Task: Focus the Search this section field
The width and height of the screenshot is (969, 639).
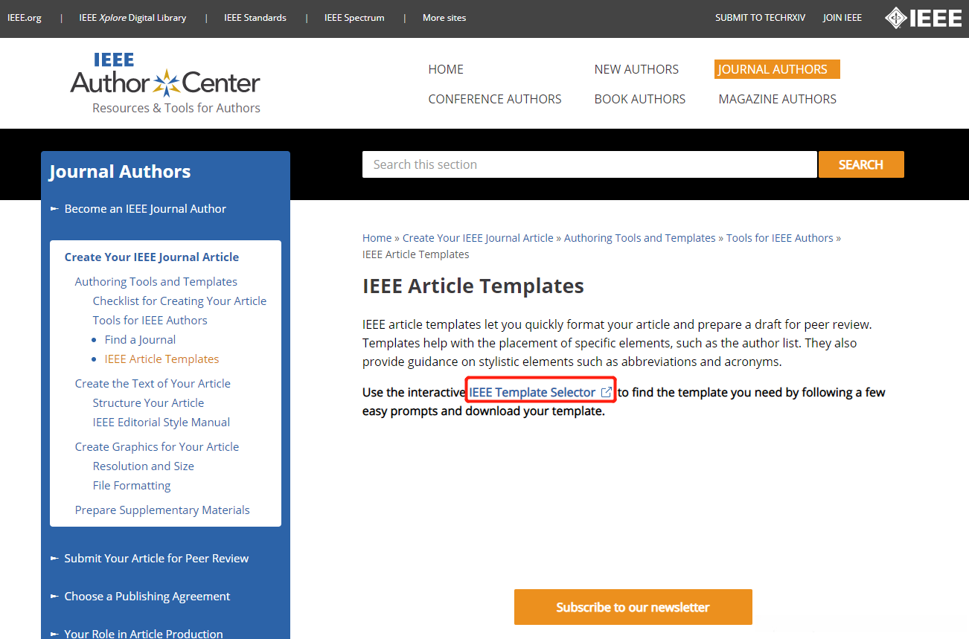Action: pyautogui.click(x=589, y=164)
